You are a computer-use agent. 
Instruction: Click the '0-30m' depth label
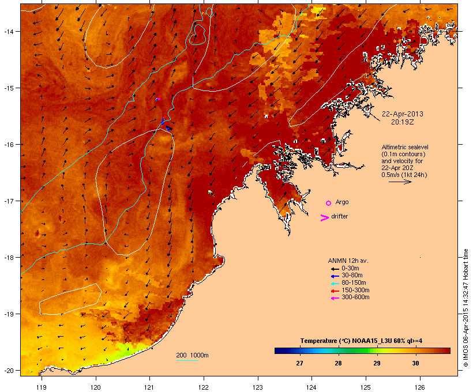pyautogui.click(x=350, y=269)
